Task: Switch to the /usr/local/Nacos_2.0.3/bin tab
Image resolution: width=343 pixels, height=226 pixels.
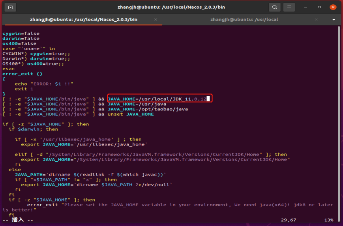Action: click(84, 19)
